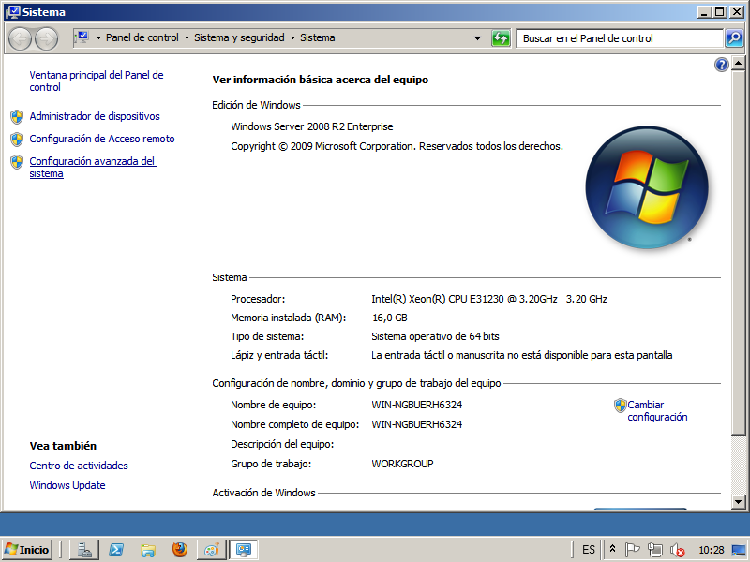Click the scrollbar down arrow
Screen dimensions: 750x562
(x=738, y=502)
